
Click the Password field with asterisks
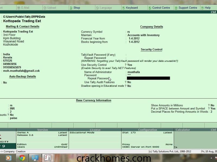coord(129,75)
